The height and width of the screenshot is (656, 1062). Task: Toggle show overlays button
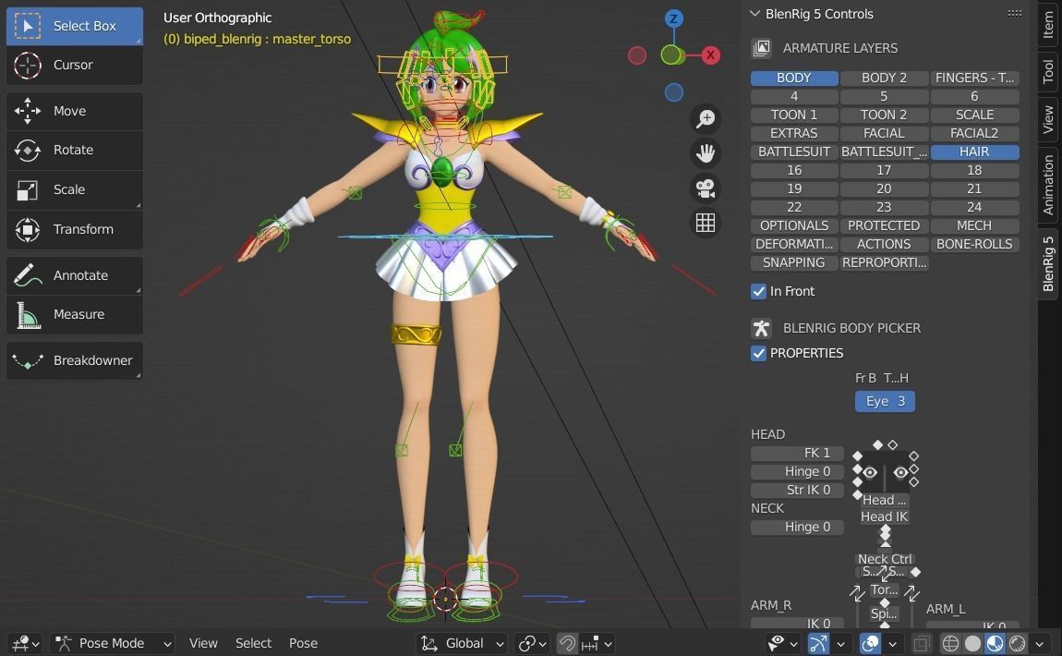click(x=870, y=643)
